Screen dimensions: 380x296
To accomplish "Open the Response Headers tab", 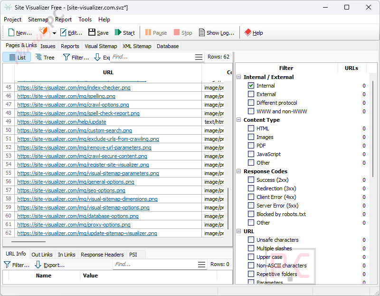I will pyautogui.click(x=102, y=255).
